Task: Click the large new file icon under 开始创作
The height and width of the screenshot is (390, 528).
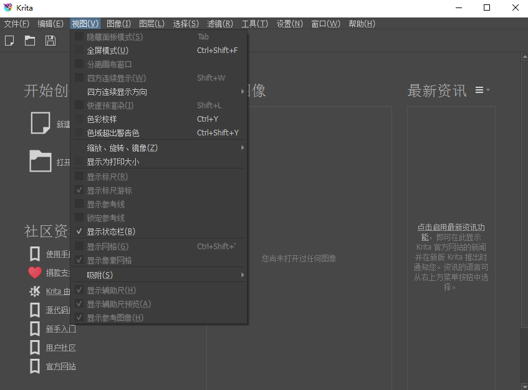Action: [x=41, y=123]
